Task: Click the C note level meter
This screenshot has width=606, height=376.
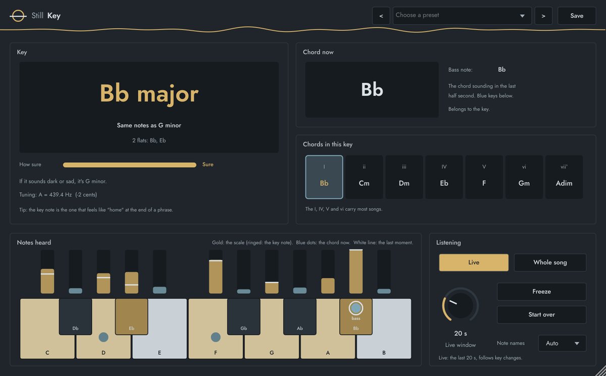Action: (47, 271)
